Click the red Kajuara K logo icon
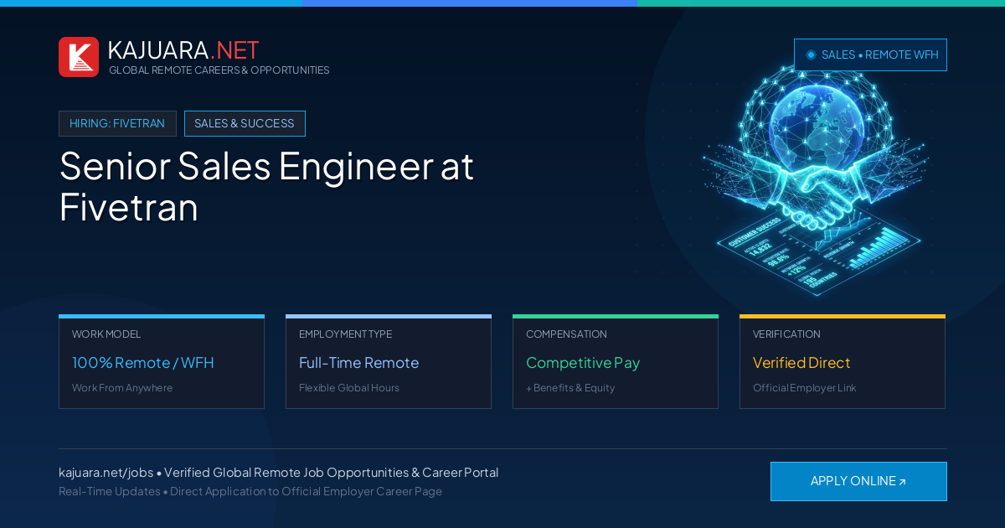1005x528 pixels. (x=79, y=57)
